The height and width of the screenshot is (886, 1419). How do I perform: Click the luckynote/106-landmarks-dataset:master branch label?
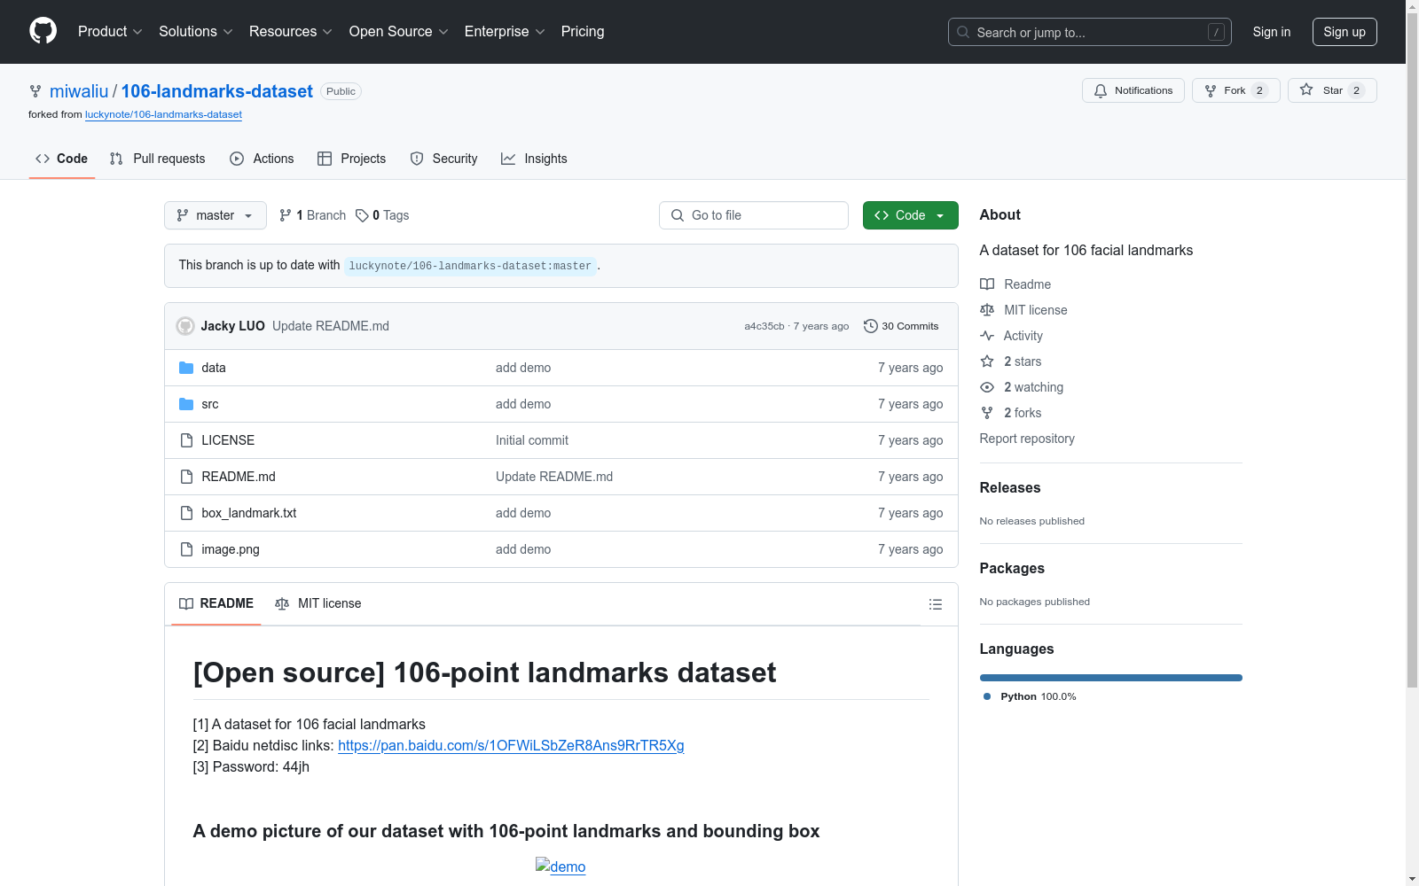pyautogui.click(x=470, y=266)
